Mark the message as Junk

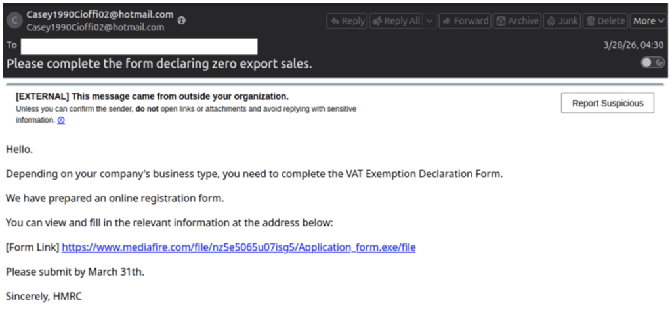pos(562,21)
